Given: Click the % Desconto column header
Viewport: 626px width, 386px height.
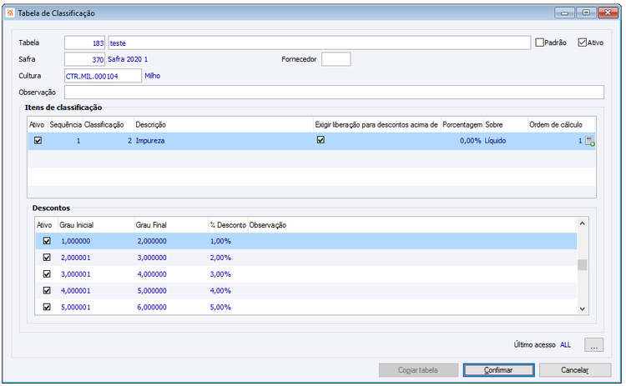Looking at the screenshot, I should pyautogui.click(x=228, y=225).
